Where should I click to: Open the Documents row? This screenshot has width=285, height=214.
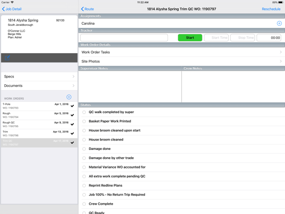point(39,85)
